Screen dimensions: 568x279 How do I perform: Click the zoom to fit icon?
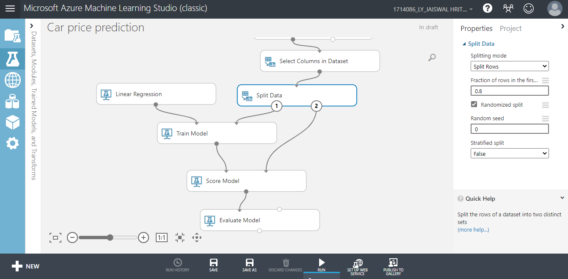[55, 238]
